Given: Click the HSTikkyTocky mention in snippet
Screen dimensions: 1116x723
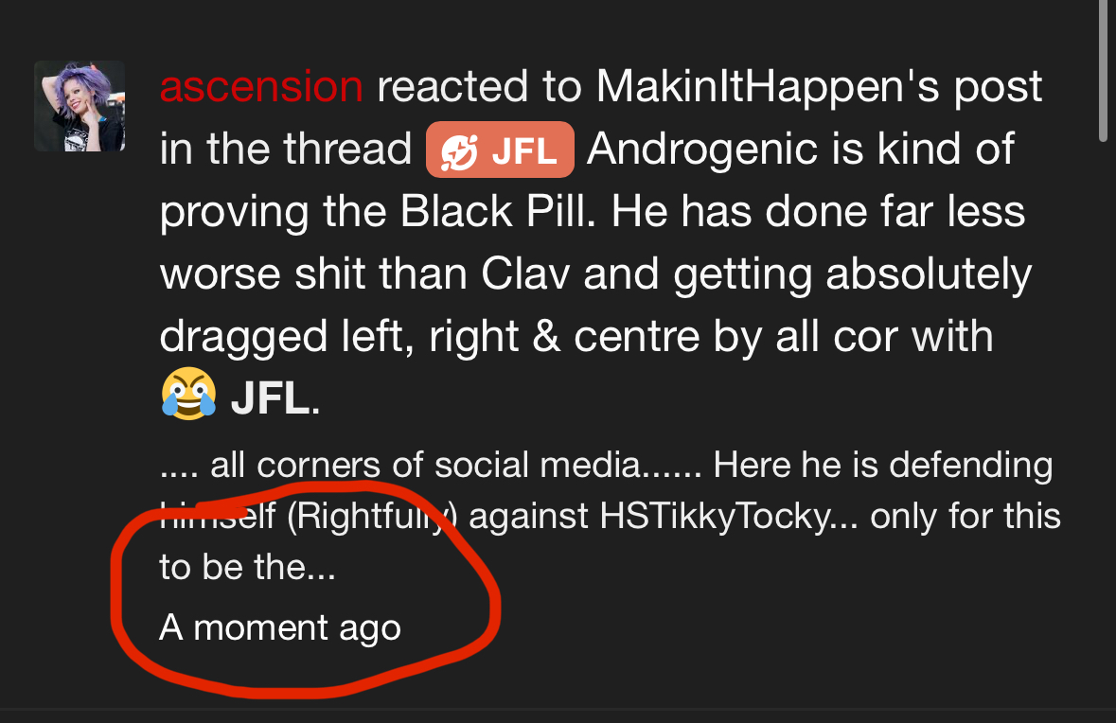Looking at the screenshot, I should click(x=715, y=516).
